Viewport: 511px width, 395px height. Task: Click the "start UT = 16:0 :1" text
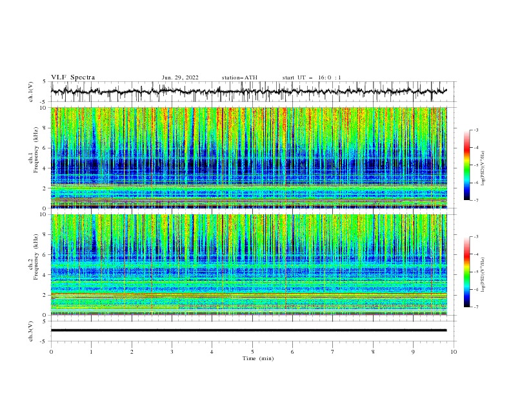tap(312, 77)
